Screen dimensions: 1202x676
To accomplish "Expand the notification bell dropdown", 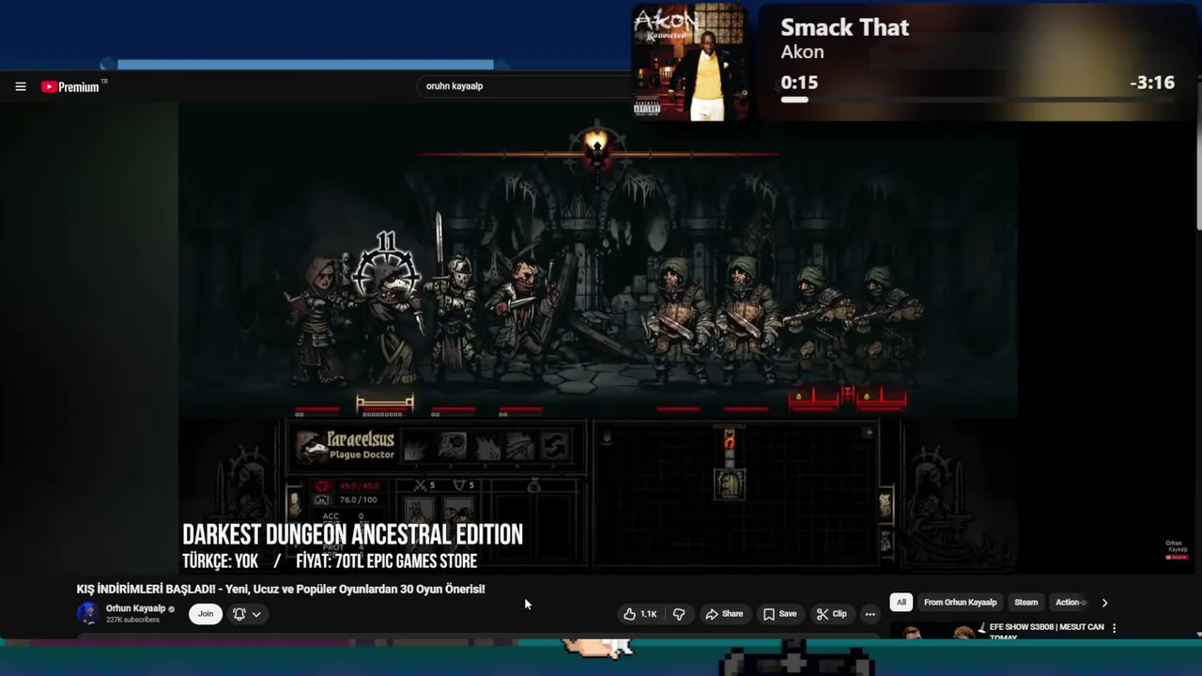I will 247,614.
